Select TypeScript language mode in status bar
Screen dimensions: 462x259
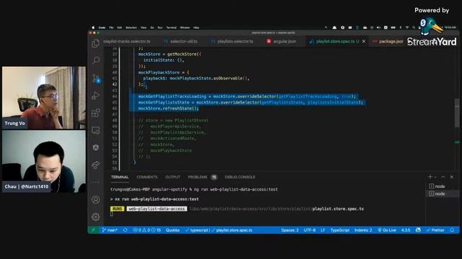pos(340,230)
